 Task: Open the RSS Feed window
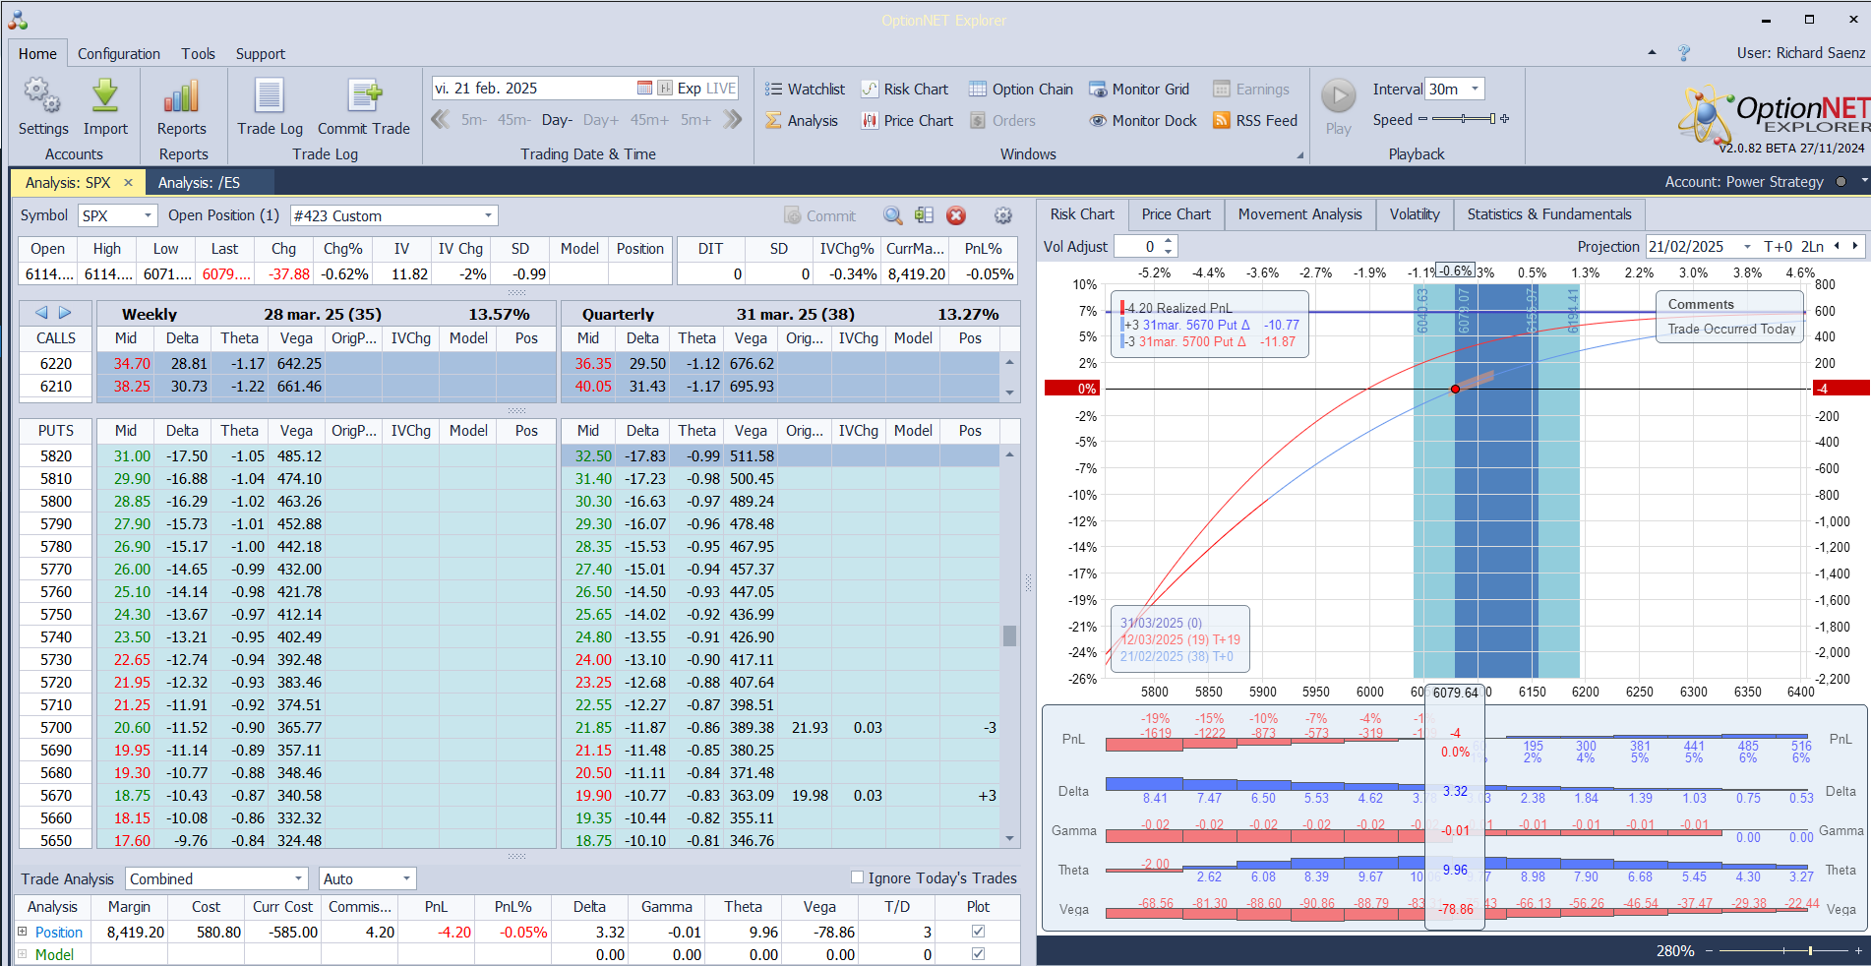(1255, 121)
